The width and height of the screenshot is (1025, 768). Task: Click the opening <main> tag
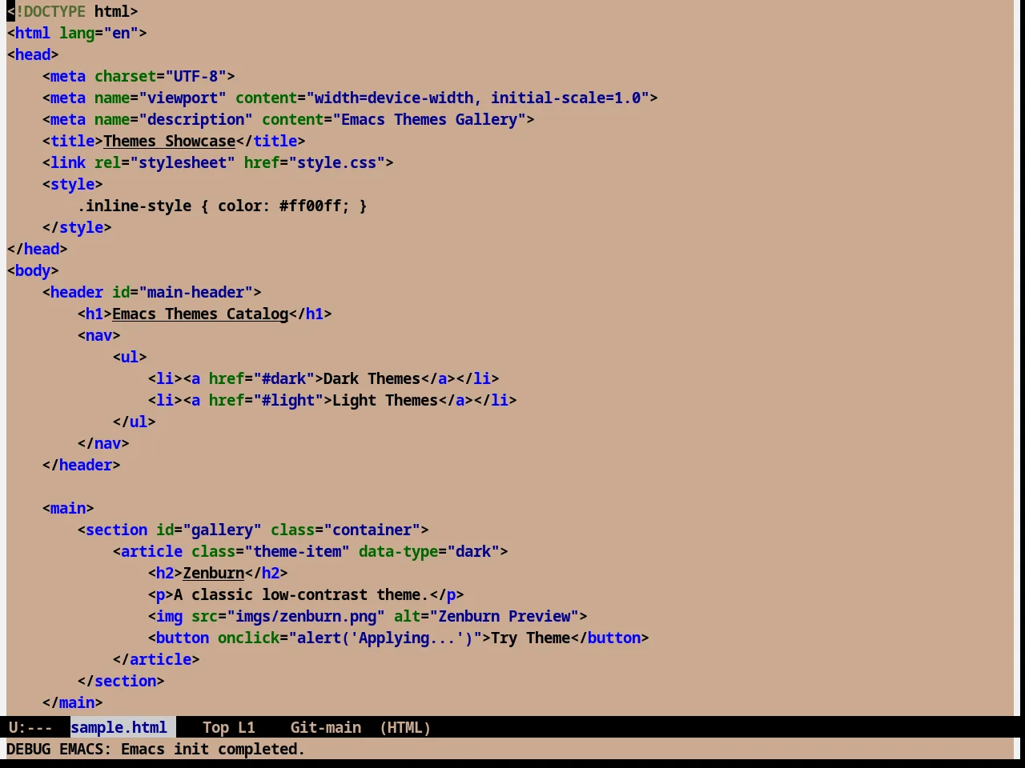(68, 508)
